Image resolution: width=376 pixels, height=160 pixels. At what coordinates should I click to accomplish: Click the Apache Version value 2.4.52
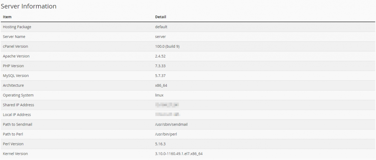click(x=161, y=56)
